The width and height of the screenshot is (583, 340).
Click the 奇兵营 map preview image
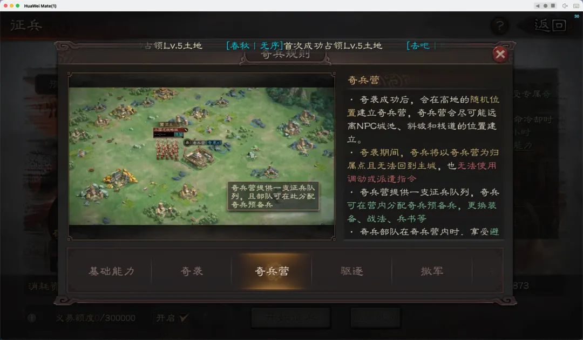click(x=201, y=156)
